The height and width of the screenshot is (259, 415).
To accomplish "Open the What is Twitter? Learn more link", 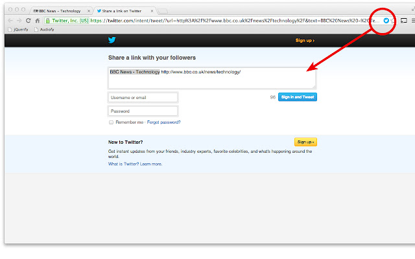I will (x=136, y=164).
